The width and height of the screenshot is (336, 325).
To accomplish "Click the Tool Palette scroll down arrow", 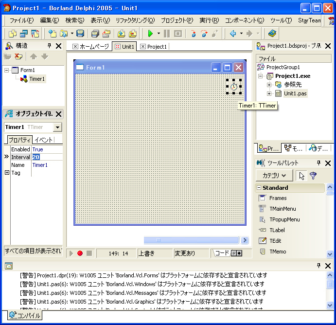I will coord(330,254).
